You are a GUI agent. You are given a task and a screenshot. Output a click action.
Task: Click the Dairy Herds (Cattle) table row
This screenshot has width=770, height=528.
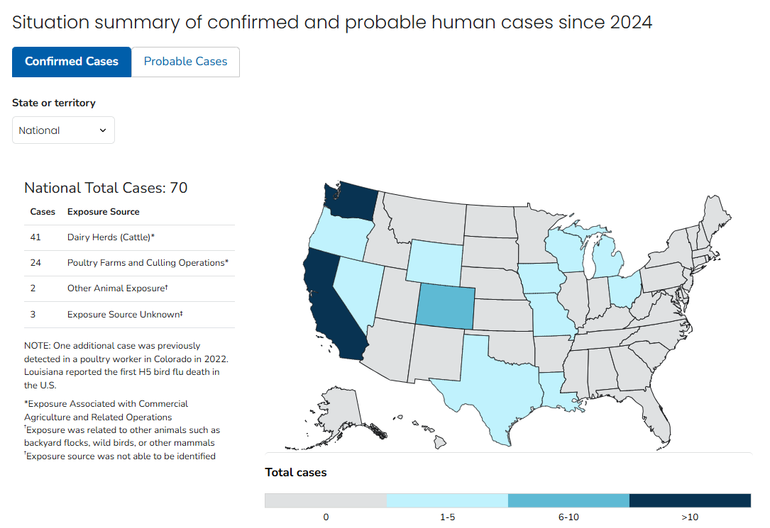pos(130,237)
